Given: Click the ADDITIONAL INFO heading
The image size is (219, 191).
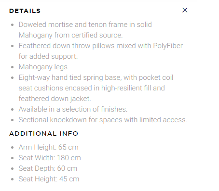Looking at the screenshot, I should (43, 134).
